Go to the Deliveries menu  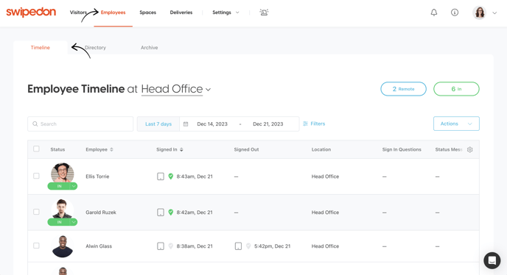[181, 12]
